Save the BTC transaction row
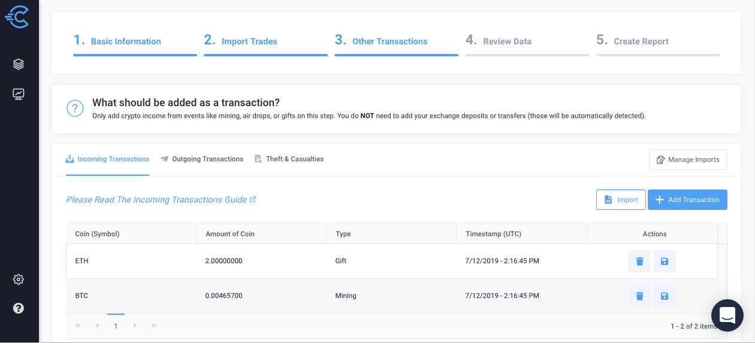Viewport: 755px width, 343px height. (x=665, y=296)
